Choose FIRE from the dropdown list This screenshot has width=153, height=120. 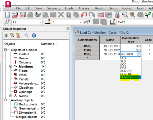[x=131, y=68]
